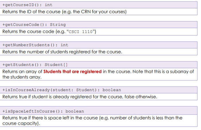
Task: Click the +getNumberStudents(): int signature
Action: pyautogui.click(x=35, y=45)
